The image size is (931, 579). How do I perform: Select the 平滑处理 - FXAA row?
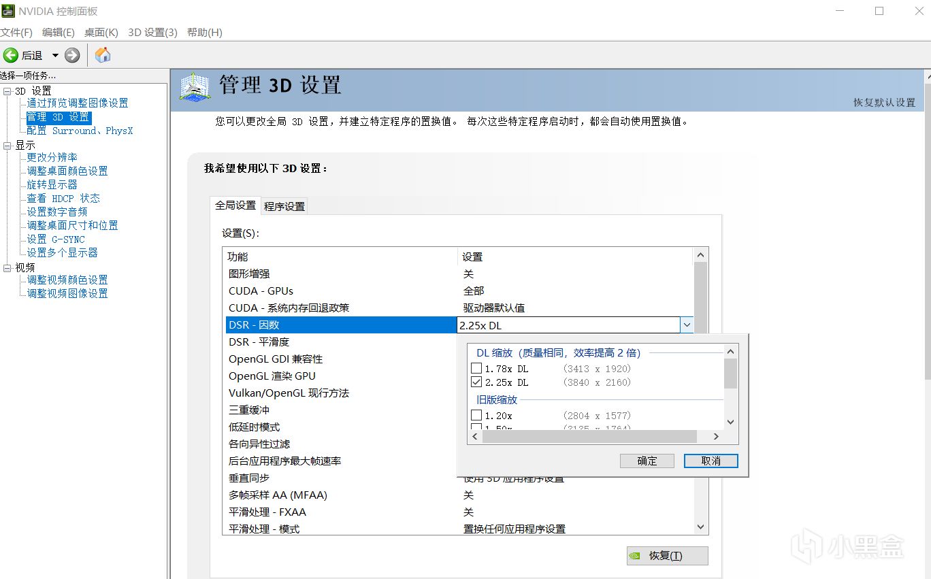[459, 512]
